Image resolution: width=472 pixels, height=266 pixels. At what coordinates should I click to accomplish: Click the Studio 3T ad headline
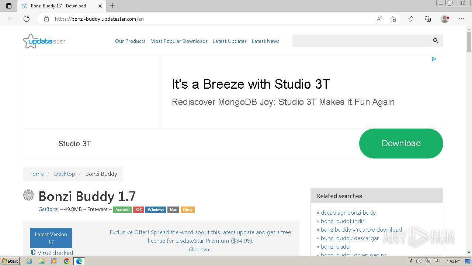tap(251, 84)
